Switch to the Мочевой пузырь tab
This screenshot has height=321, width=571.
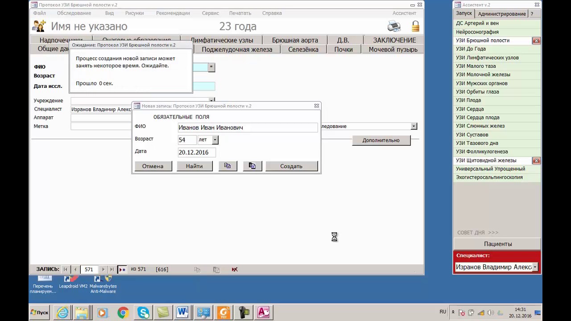[393, 49]
